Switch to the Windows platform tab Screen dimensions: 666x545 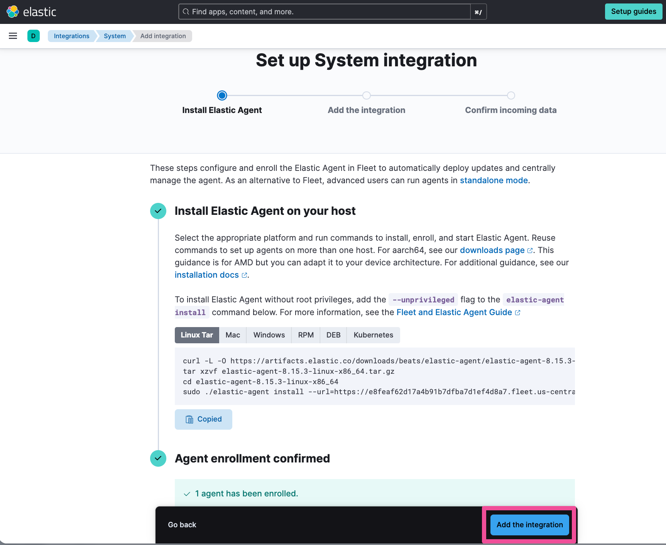269,335
